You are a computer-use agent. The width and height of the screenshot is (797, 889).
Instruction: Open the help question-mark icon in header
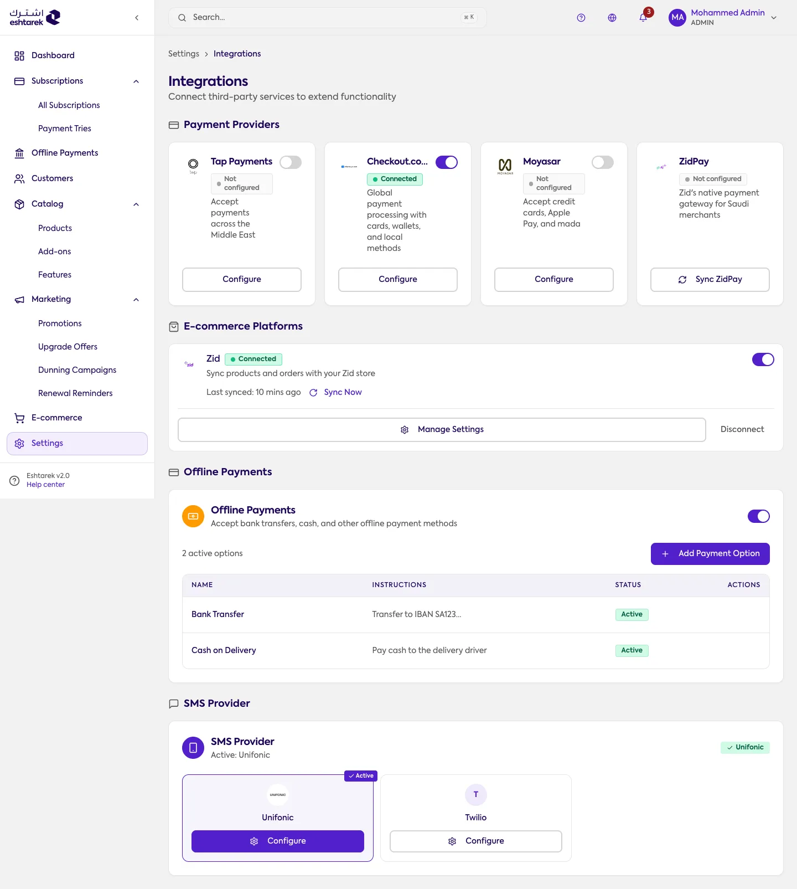click(x=581, y=18)
